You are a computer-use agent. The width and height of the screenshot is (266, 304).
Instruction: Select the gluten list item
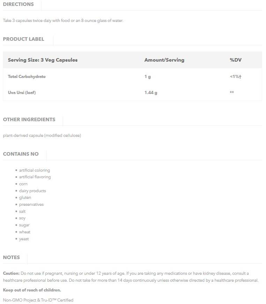coord(25,197)
